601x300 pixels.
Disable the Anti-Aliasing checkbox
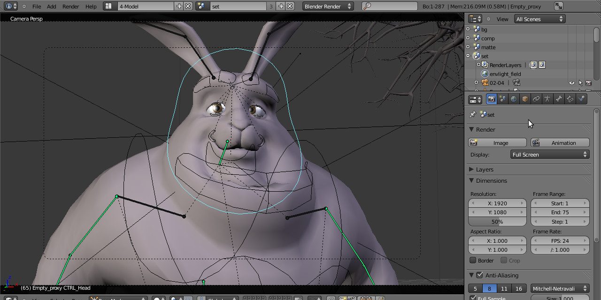[x=479, y=276]
